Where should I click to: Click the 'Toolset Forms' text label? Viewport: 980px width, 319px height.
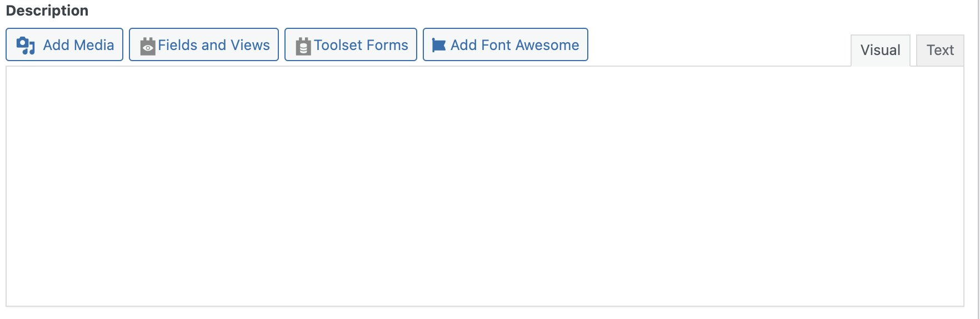point(361,45)
